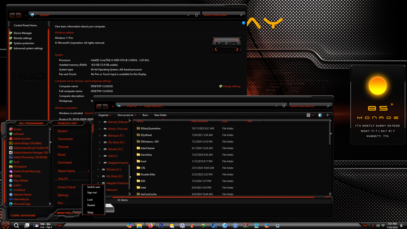Open the Give access to dropdown

pyautogui.click(x=126, y=115)
